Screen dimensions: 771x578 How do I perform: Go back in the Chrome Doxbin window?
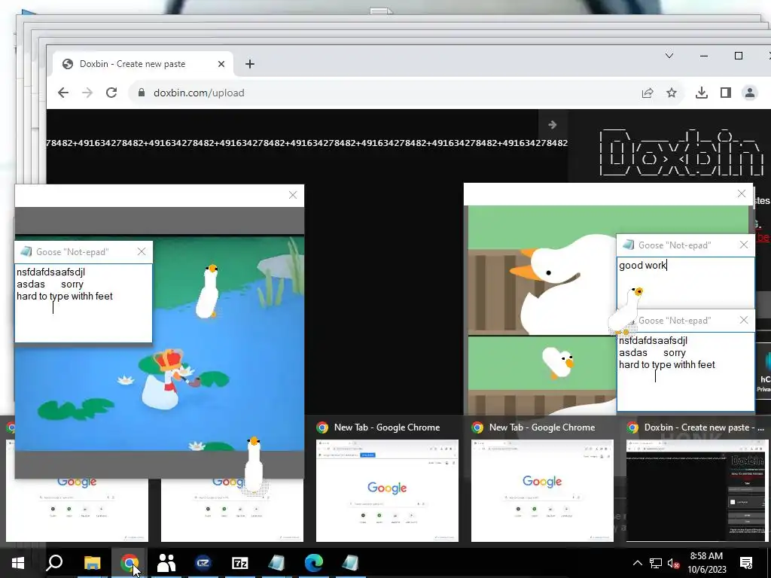63,93
